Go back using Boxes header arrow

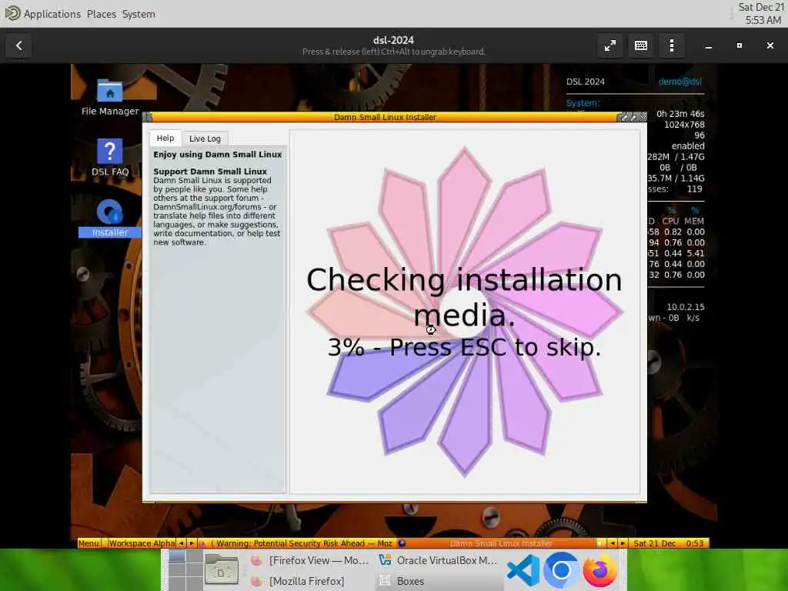(x=18, y=45)
